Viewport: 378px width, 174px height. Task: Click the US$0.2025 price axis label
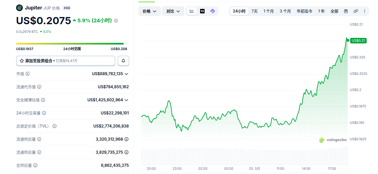tap(359, 74)
